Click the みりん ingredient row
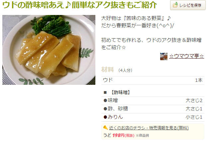 pos(153,117)
